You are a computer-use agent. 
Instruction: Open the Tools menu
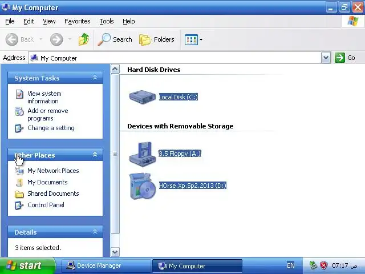(x=107, y=21)
